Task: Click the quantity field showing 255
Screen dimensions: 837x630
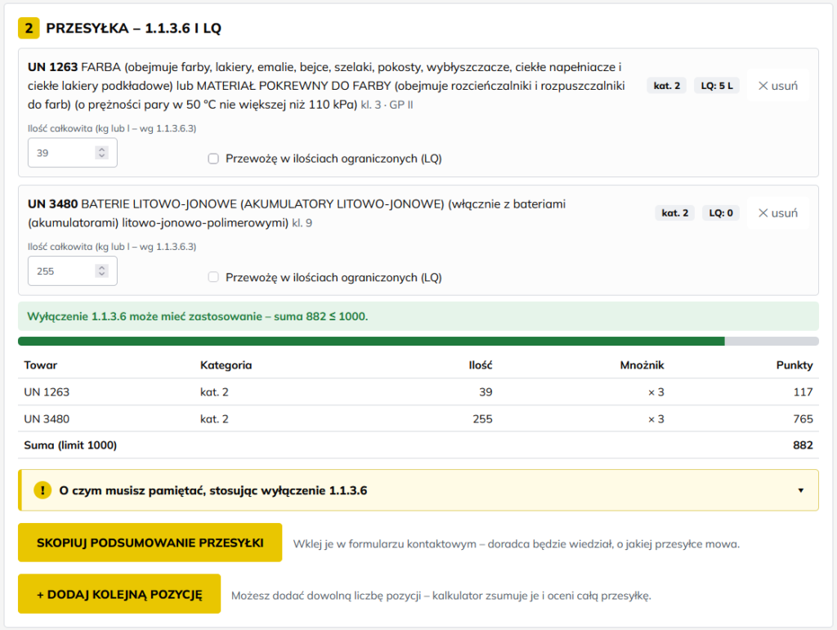Action: pyautogui.click(x=73, y=271)
